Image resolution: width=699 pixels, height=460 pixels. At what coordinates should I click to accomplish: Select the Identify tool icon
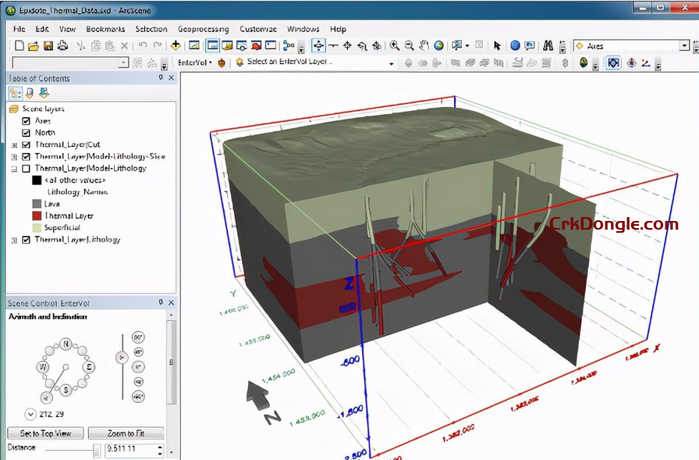coord(514,45)
